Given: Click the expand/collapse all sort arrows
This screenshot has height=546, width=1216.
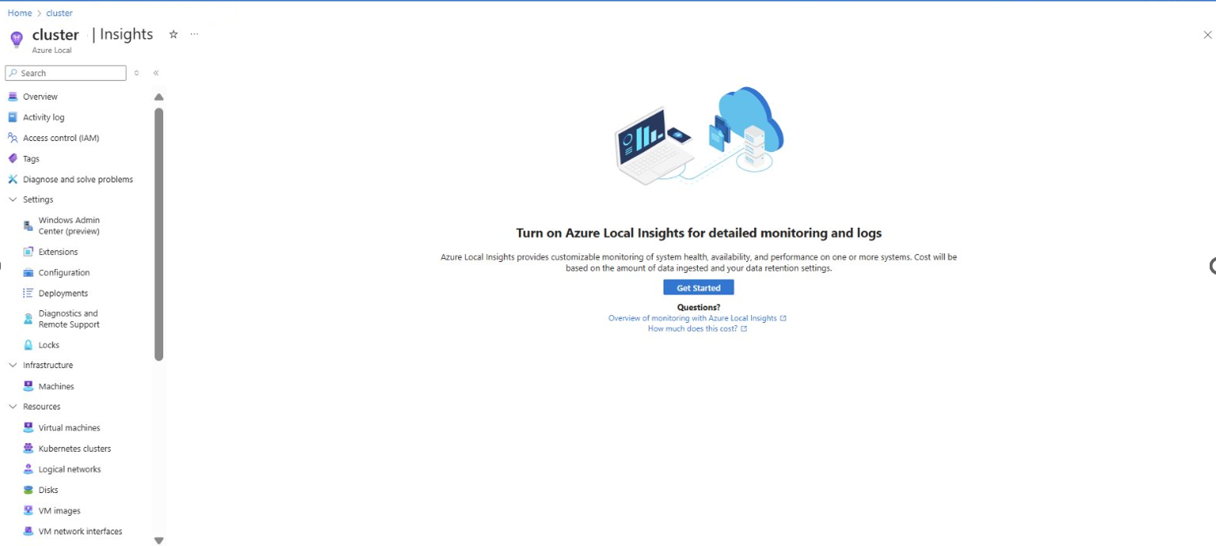Looking at the screenshot, I should click(136, 73).
